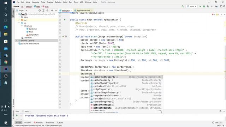Image resolution: width=226 pixels, height=127 pixels.
Task: Click the Build Project hammer icon
Action: click(x=183, y=6)
